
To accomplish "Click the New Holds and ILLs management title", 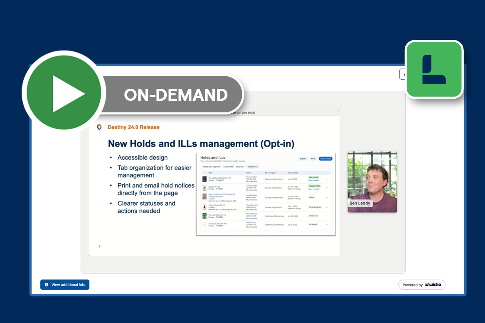I will point(201,143).
